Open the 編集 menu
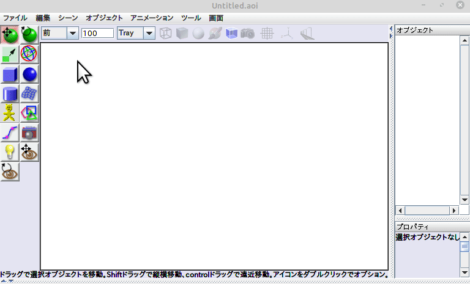 click(43, 18)
